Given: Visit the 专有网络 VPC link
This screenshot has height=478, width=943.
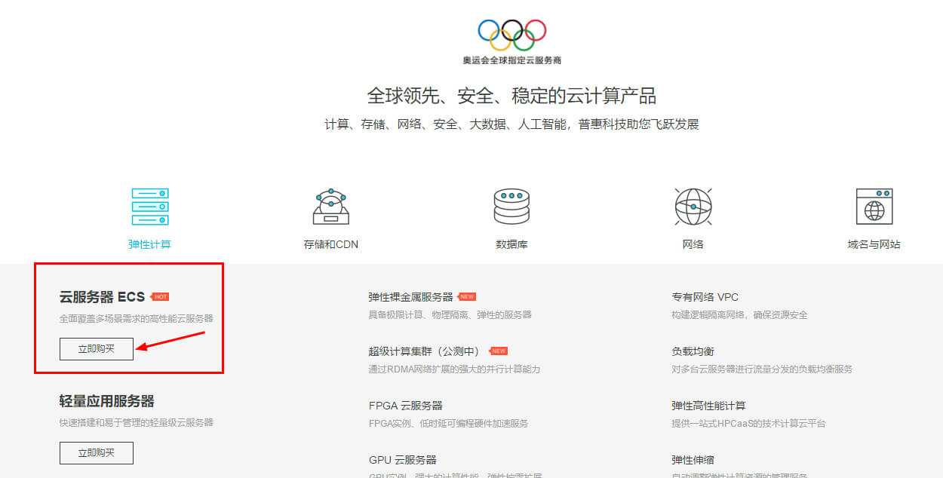Looking at the screenshot, I should coord(705,297).
